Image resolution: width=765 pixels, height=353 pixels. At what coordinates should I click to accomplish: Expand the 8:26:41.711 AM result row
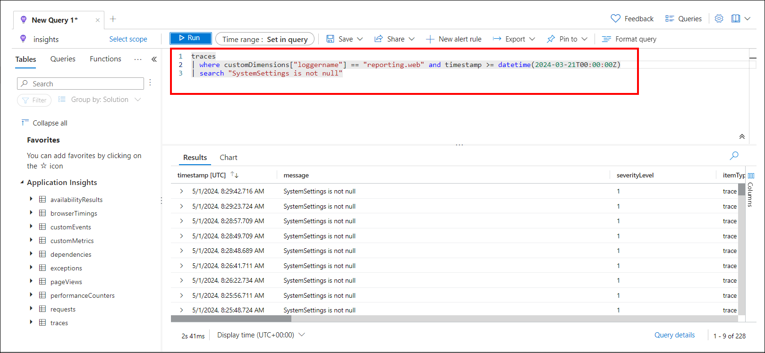click(x=181, y=266)
